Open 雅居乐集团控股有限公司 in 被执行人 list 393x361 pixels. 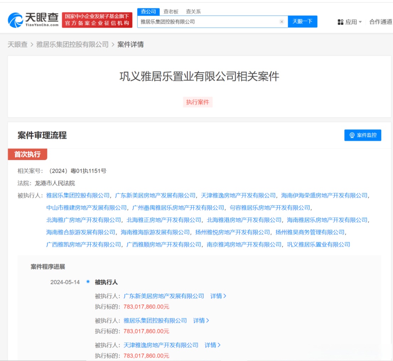tap(78, 196)
